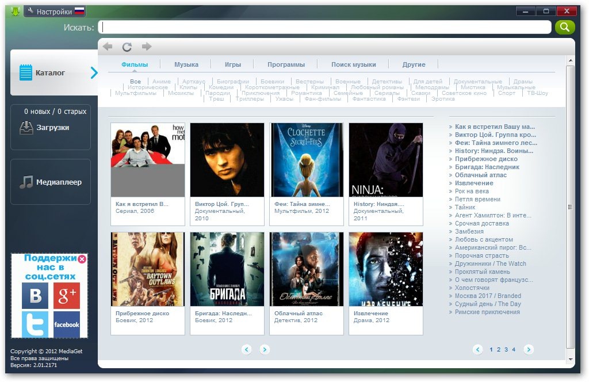Click the green search magnifier button
The image size is (589, 382).
[x=565, y=27]
